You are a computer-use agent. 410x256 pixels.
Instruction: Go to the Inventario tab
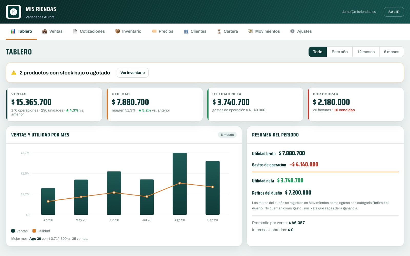128,31
